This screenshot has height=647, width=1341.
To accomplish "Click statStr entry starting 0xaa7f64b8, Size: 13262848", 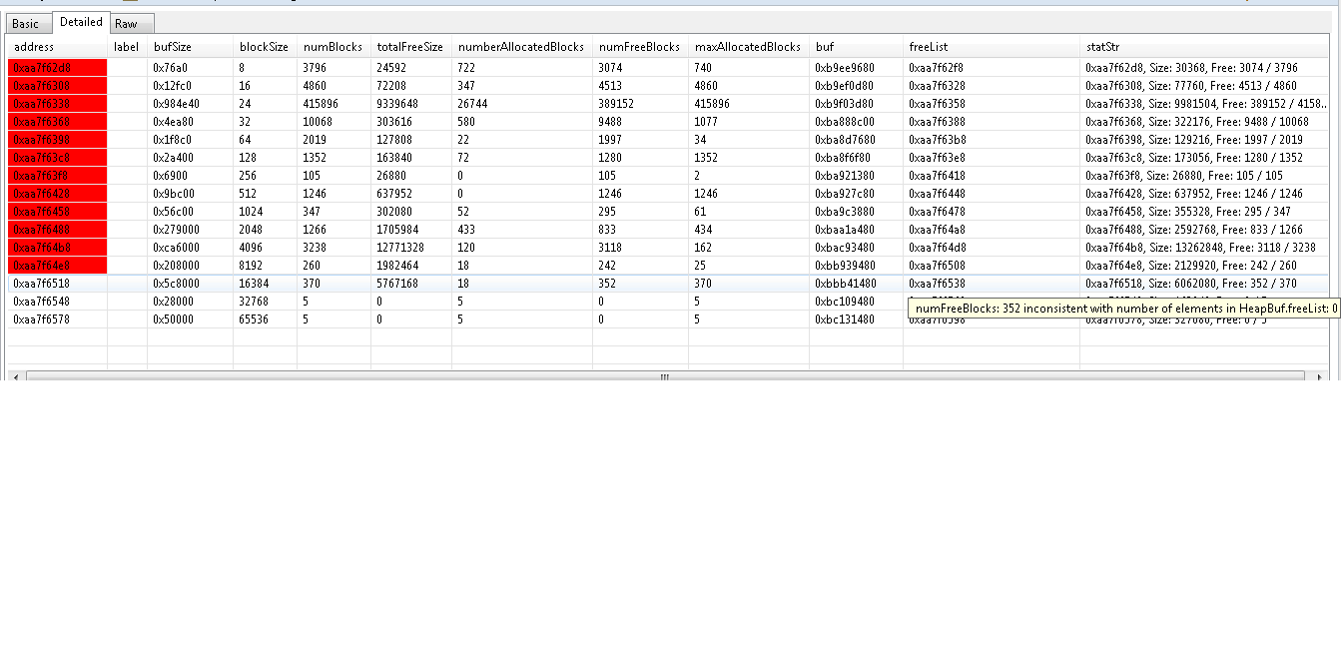I will [1200, 248].
